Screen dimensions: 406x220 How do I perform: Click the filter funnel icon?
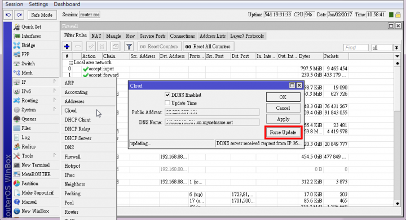pyautogui.click(x=129, y=47)
